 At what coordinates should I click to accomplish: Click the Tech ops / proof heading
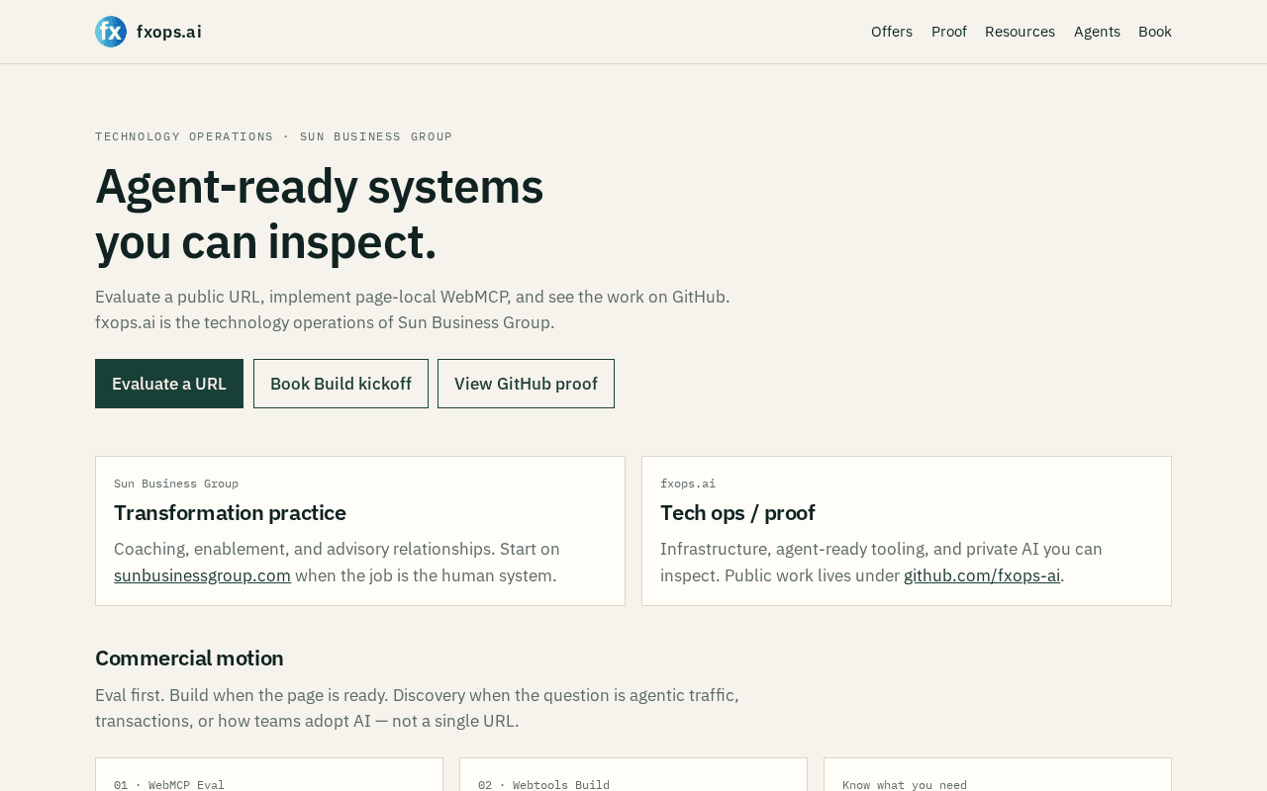(737, 513)
